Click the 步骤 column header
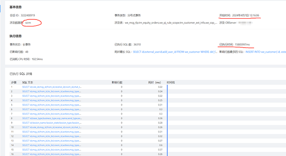Viewport: 286px width, 156px height. point(14,82)
